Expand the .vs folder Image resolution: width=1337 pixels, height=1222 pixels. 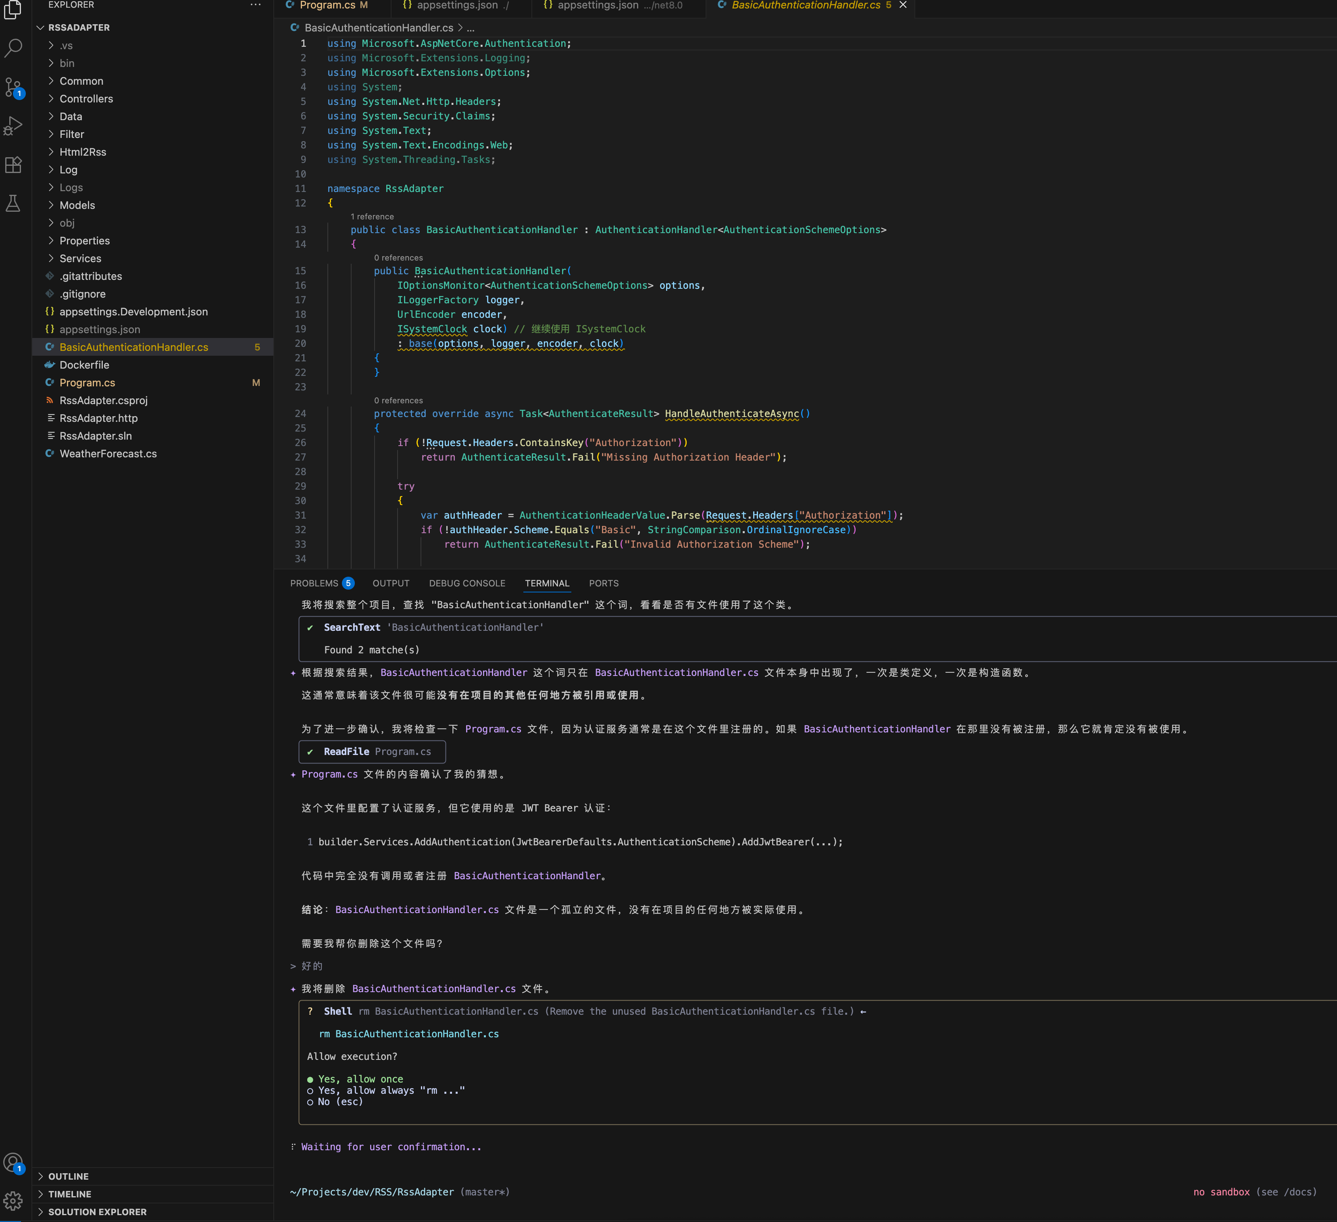click(x=152, y=45)
